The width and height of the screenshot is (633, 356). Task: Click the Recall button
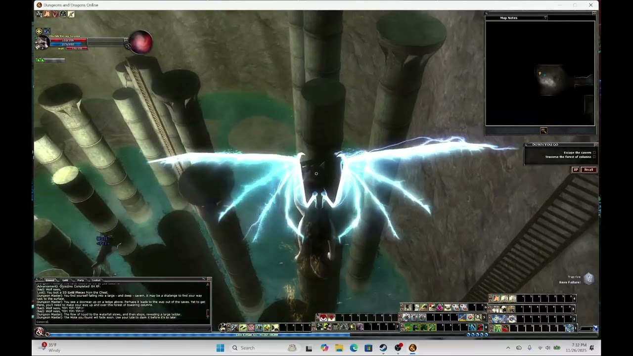tap(588, 170)
